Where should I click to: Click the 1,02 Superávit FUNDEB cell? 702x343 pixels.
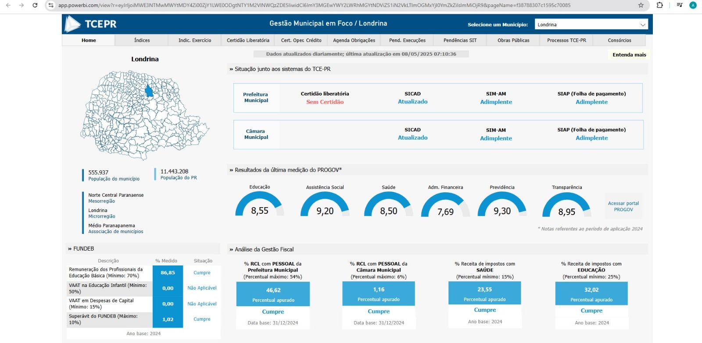pos(168,320)
